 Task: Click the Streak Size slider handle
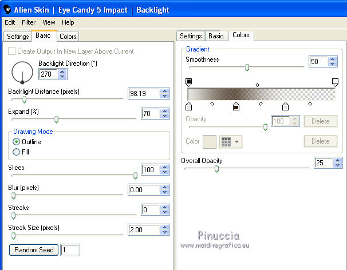pyautogui.click(x=14, y=236)
